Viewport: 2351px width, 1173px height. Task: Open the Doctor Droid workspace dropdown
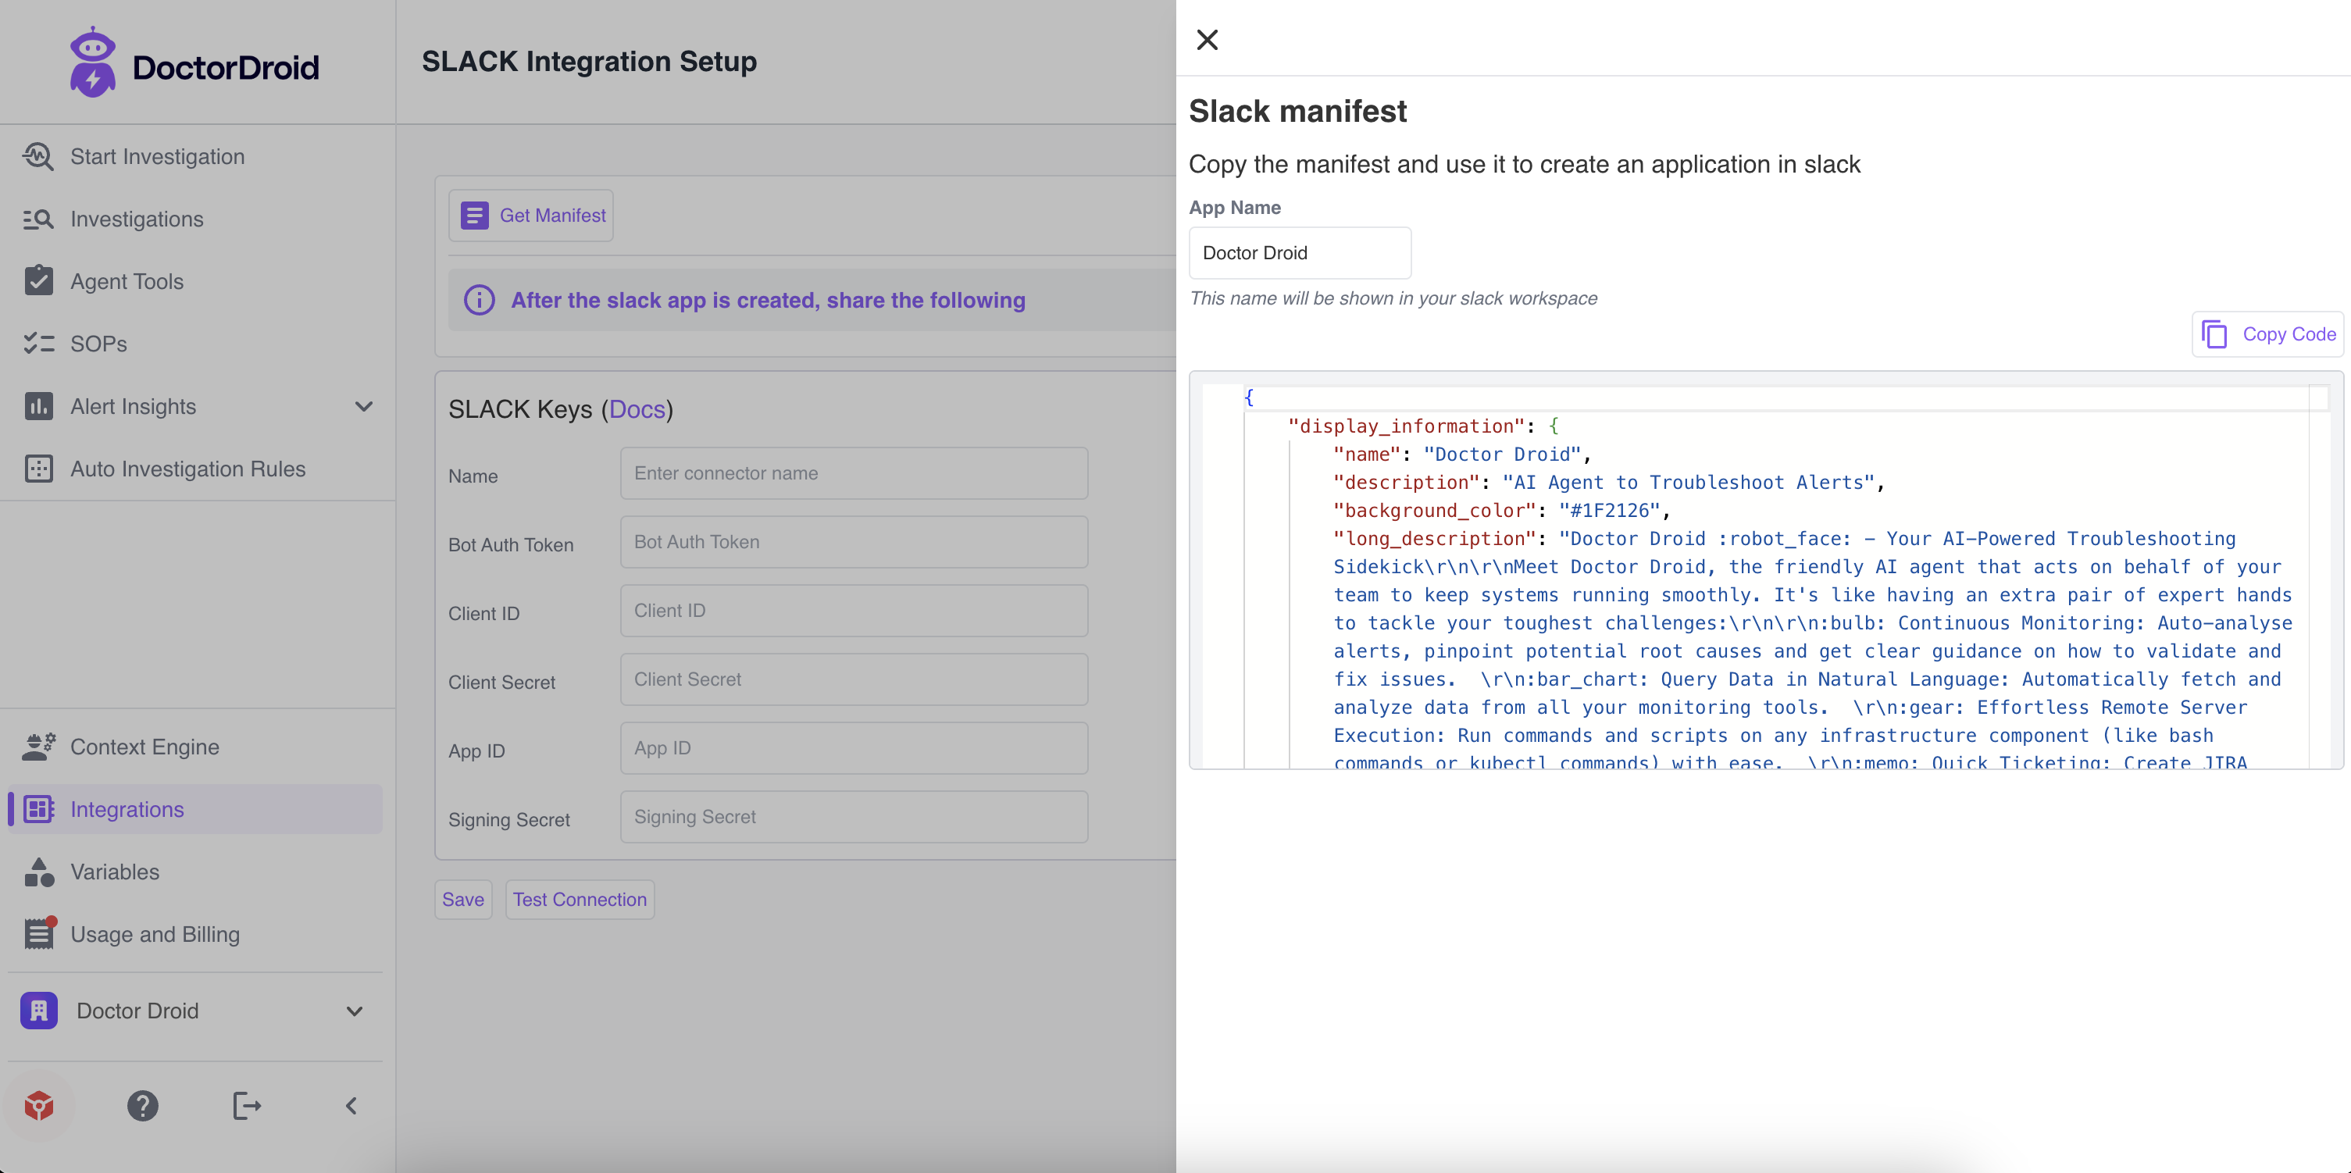coord(354,1011)
